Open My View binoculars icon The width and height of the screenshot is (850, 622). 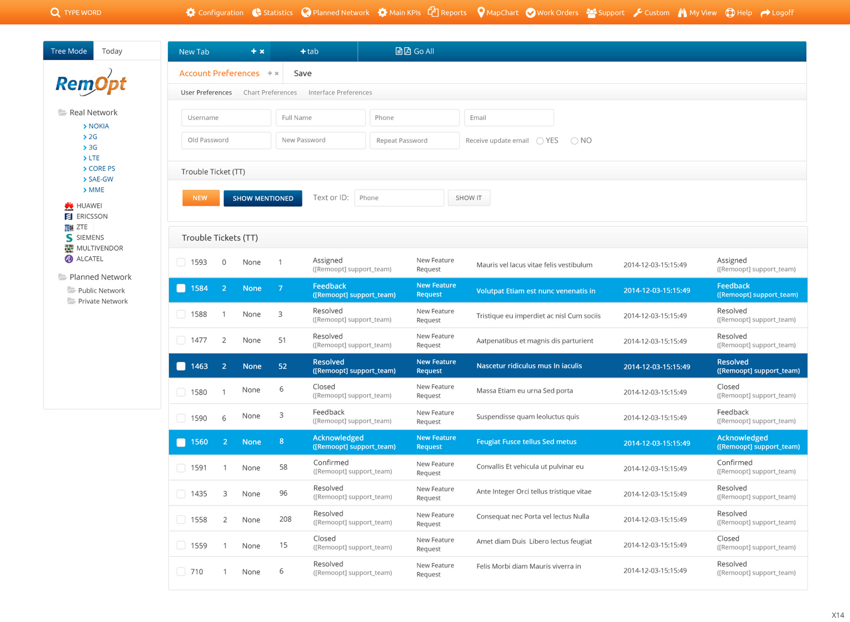(x=682, y=12)
